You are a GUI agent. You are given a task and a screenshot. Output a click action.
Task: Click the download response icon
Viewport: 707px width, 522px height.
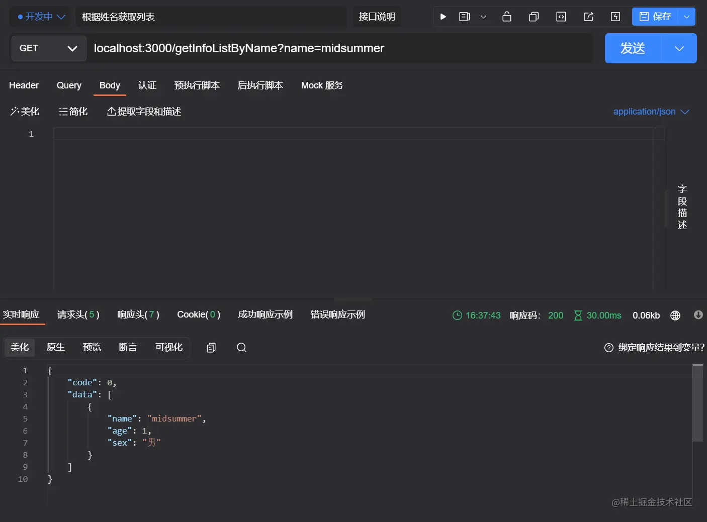tap(698, 315)
